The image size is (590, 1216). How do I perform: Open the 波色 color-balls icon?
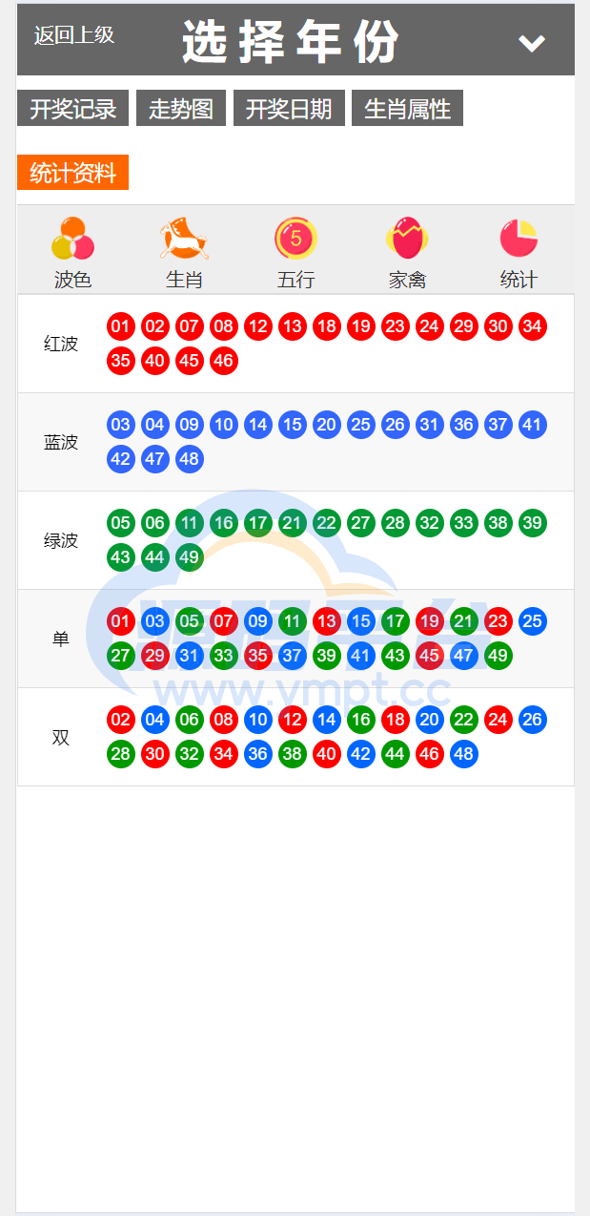point(72,239)
